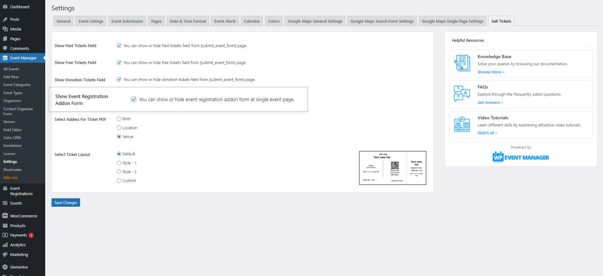Click the FAQs icon
603x276 pixels.
pos(462,94)
